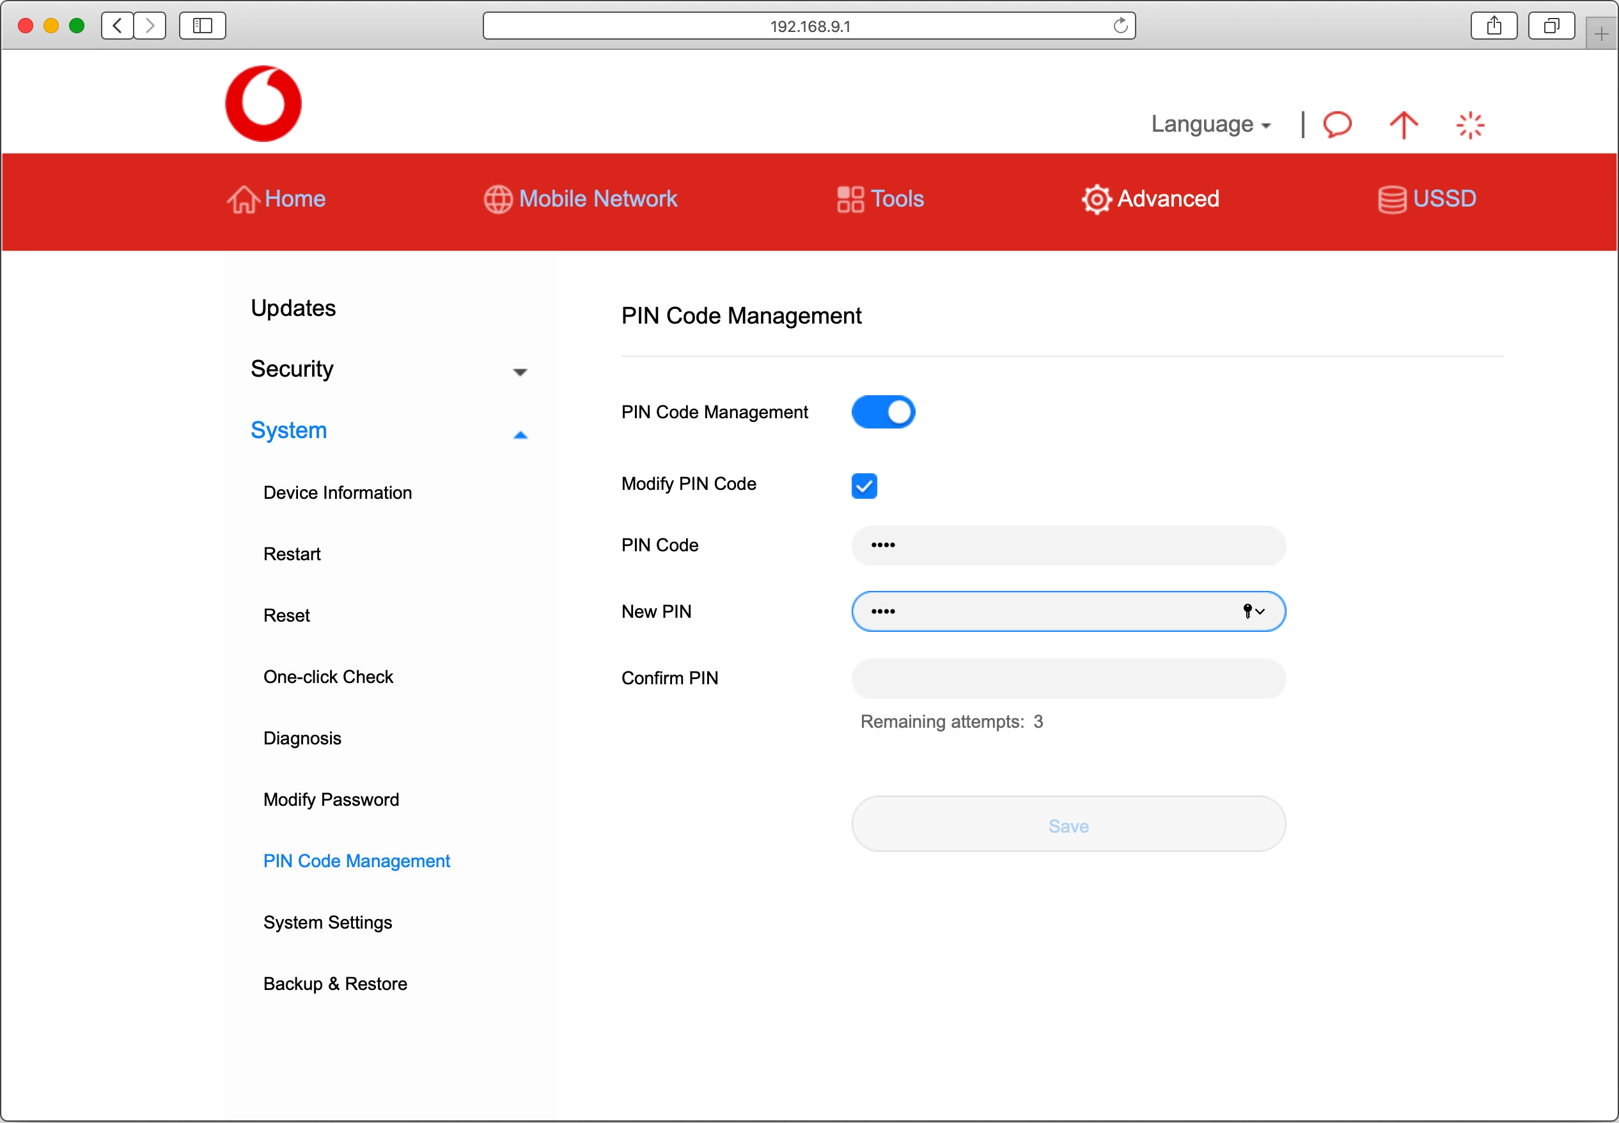Open the messages speech bubble icon
The image size is (1619, 1123).
pos(1336,125)
